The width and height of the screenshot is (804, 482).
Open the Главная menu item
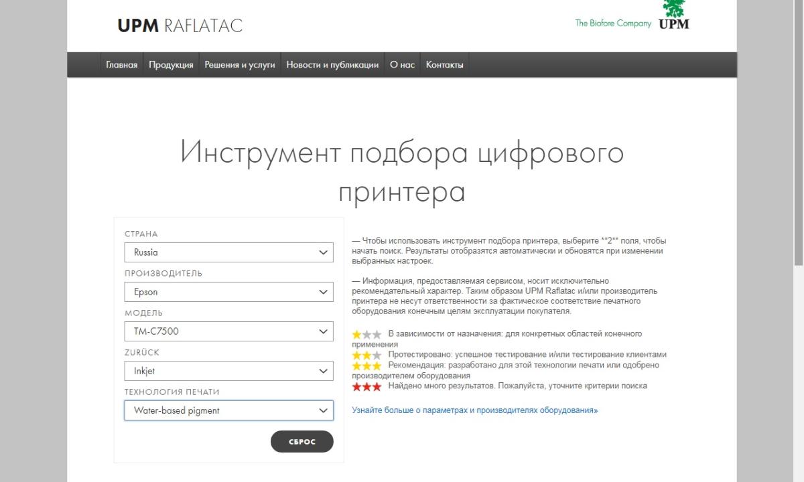121,64
